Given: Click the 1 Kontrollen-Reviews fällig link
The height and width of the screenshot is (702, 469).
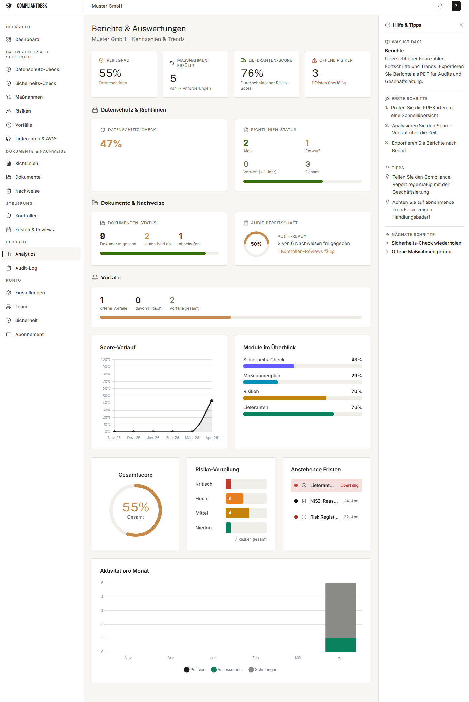Looking at the screenshot, I should point(306,251).
